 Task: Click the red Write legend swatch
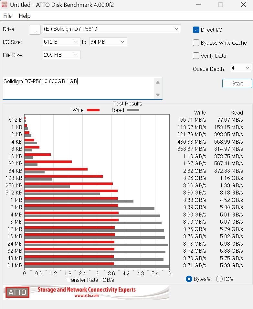[x=93, y=110]
